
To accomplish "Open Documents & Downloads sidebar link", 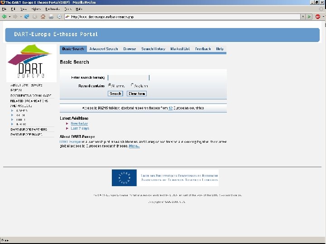I will coord(31,96).
